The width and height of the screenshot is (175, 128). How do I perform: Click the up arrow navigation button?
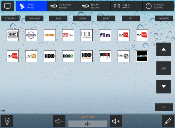coord(164,49)
